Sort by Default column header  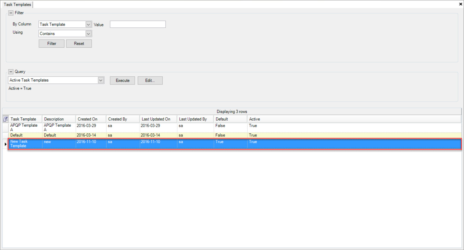[x=230, y=119]
